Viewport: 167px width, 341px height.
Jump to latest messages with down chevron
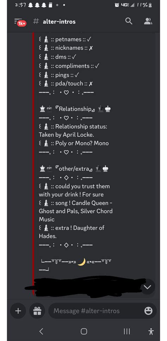click(x=147, y=287)
